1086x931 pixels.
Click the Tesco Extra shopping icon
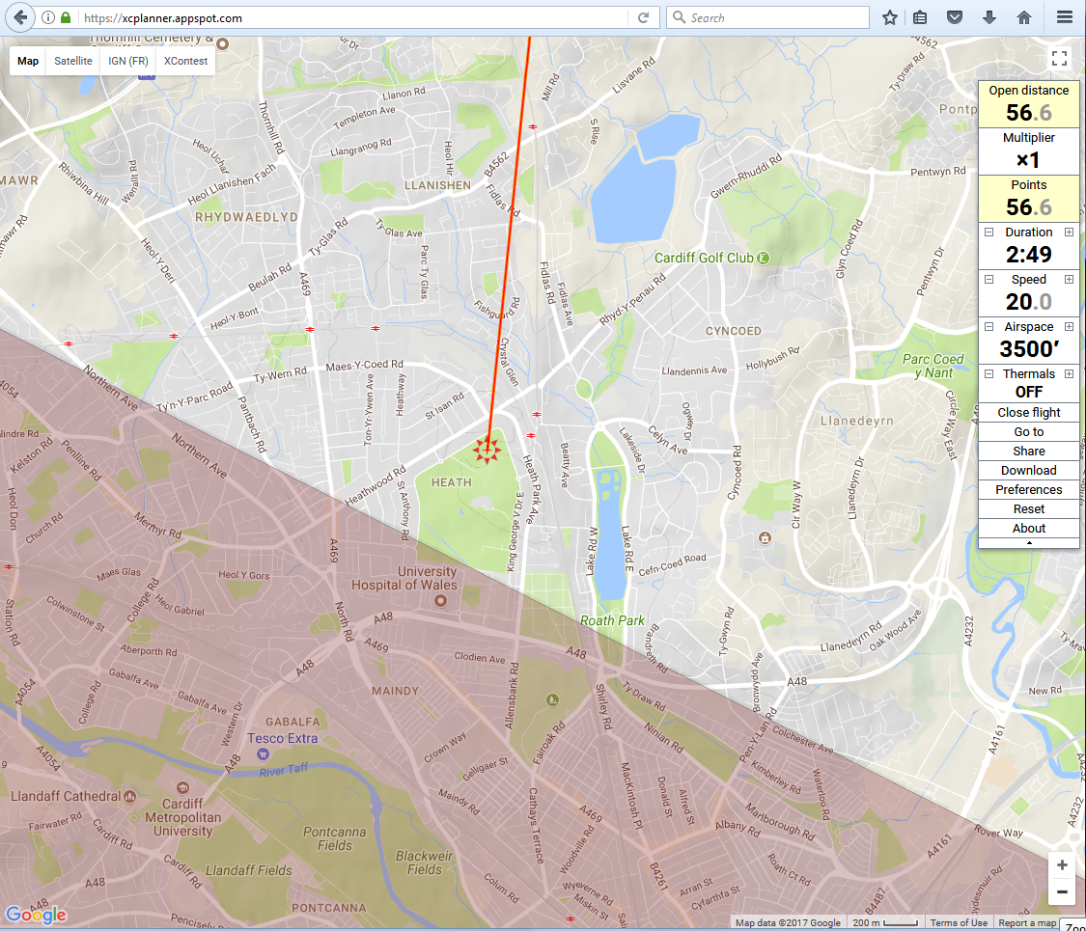[263, 753]
